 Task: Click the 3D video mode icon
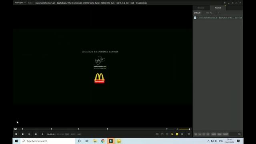(162, 134)
